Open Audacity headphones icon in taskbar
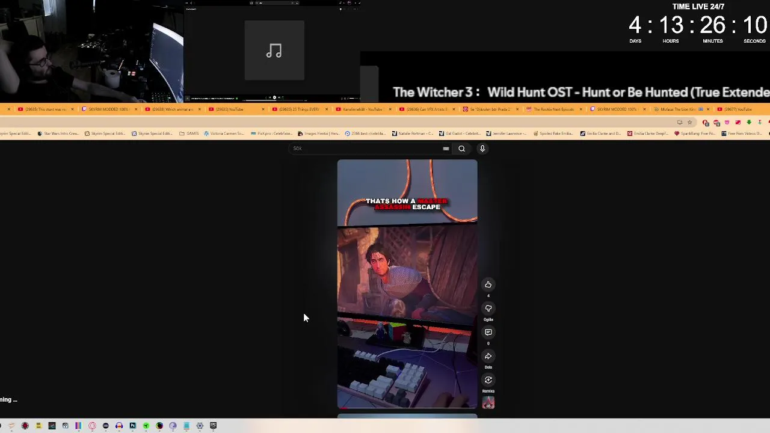The height and width of the screenshot is (433, 770). pos(119,426)
